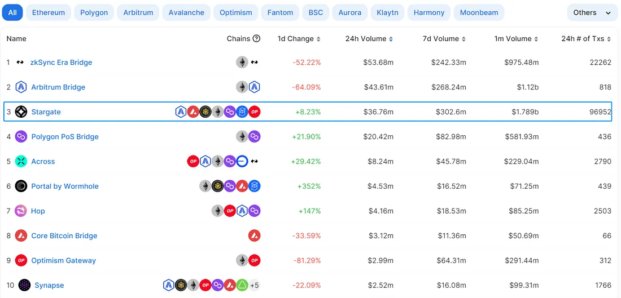Viewport: 621px width, 298px height.
Task: Click the Across protocol logo icon
Action: coord(21,161)
